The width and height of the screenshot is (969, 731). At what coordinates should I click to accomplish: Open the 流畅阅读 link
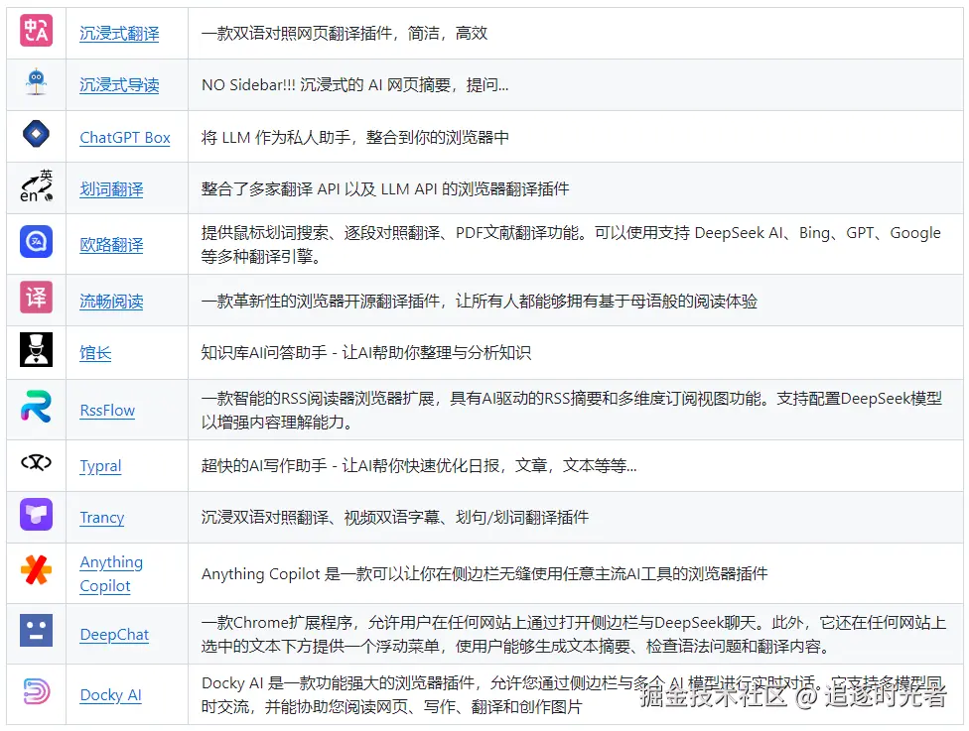coord(111,301)
